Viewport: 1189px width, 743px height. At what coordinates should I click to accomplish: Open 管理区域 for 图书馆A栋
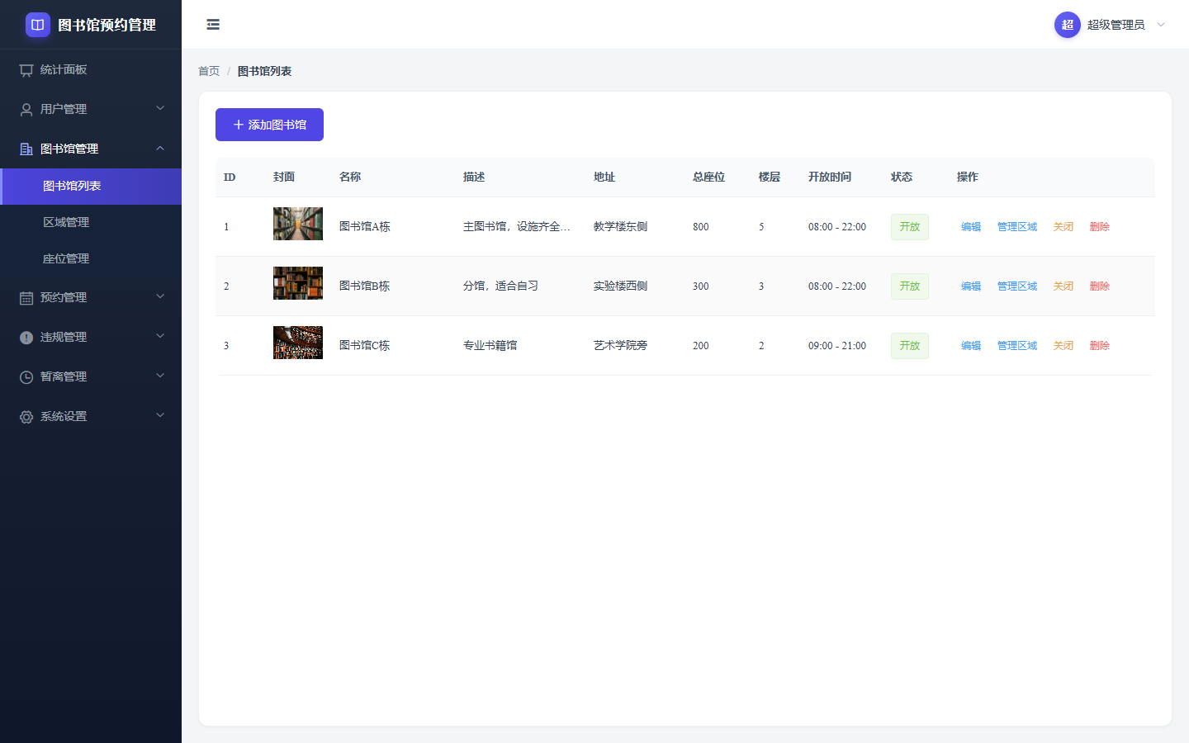(1017, 227)
